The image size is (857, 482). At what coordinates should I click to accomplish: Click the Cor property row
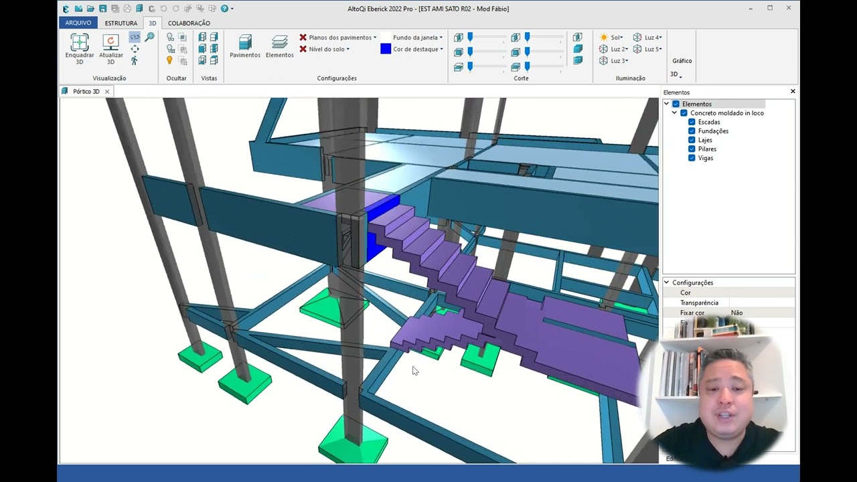point(728,293)
